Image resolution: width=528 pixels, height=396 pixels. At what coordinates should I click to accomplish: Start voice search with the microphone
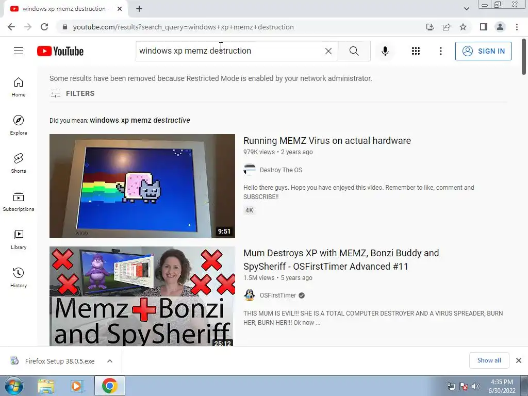(x=385, y=51)
